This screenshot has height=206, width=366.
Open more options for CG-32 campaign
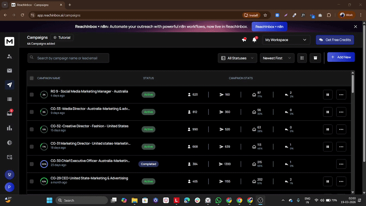click(341, 129)
